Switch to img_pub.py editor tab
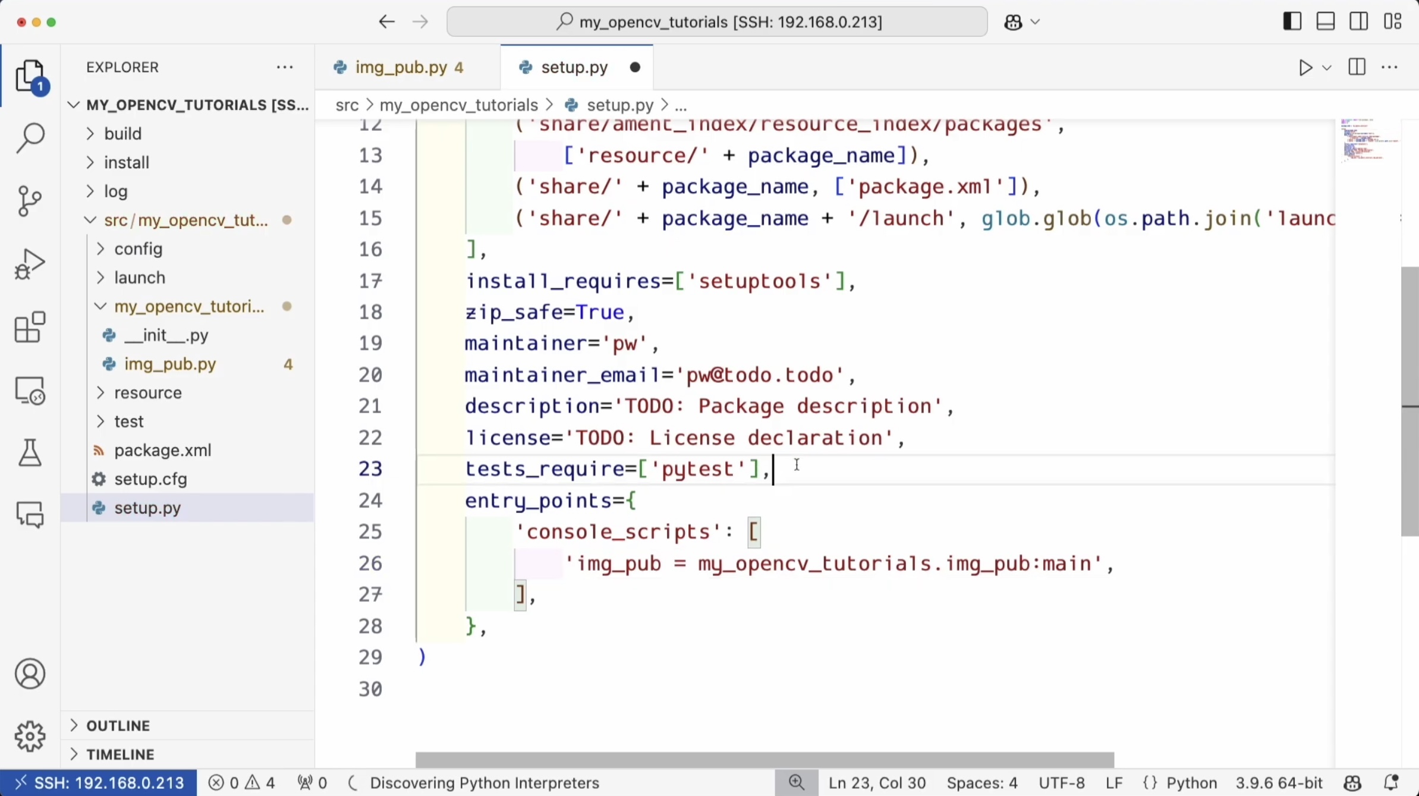 pyautogui.click(x=401, y=68)
